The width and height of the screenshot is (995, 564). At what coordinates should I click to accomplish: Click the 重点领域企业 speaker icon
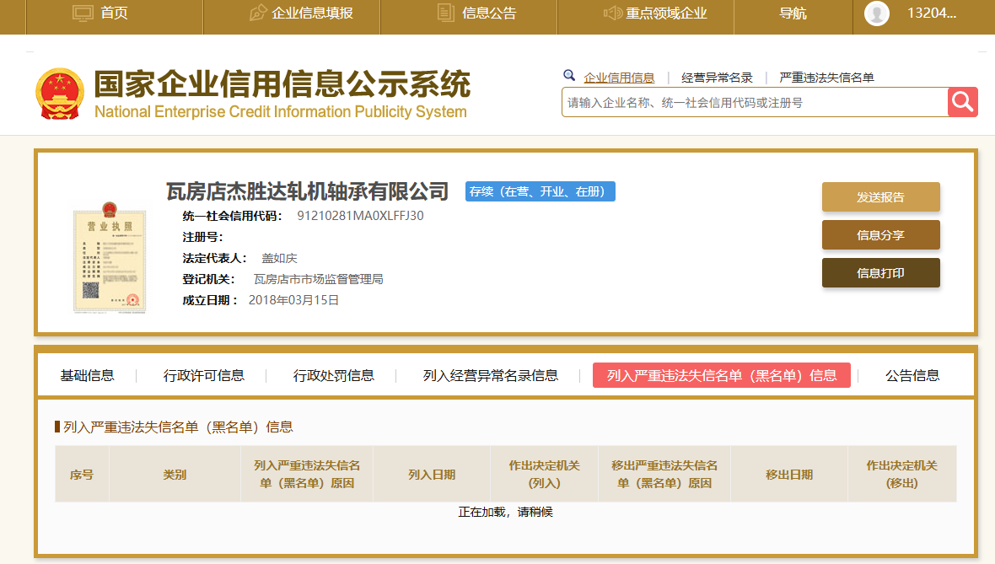613,13
